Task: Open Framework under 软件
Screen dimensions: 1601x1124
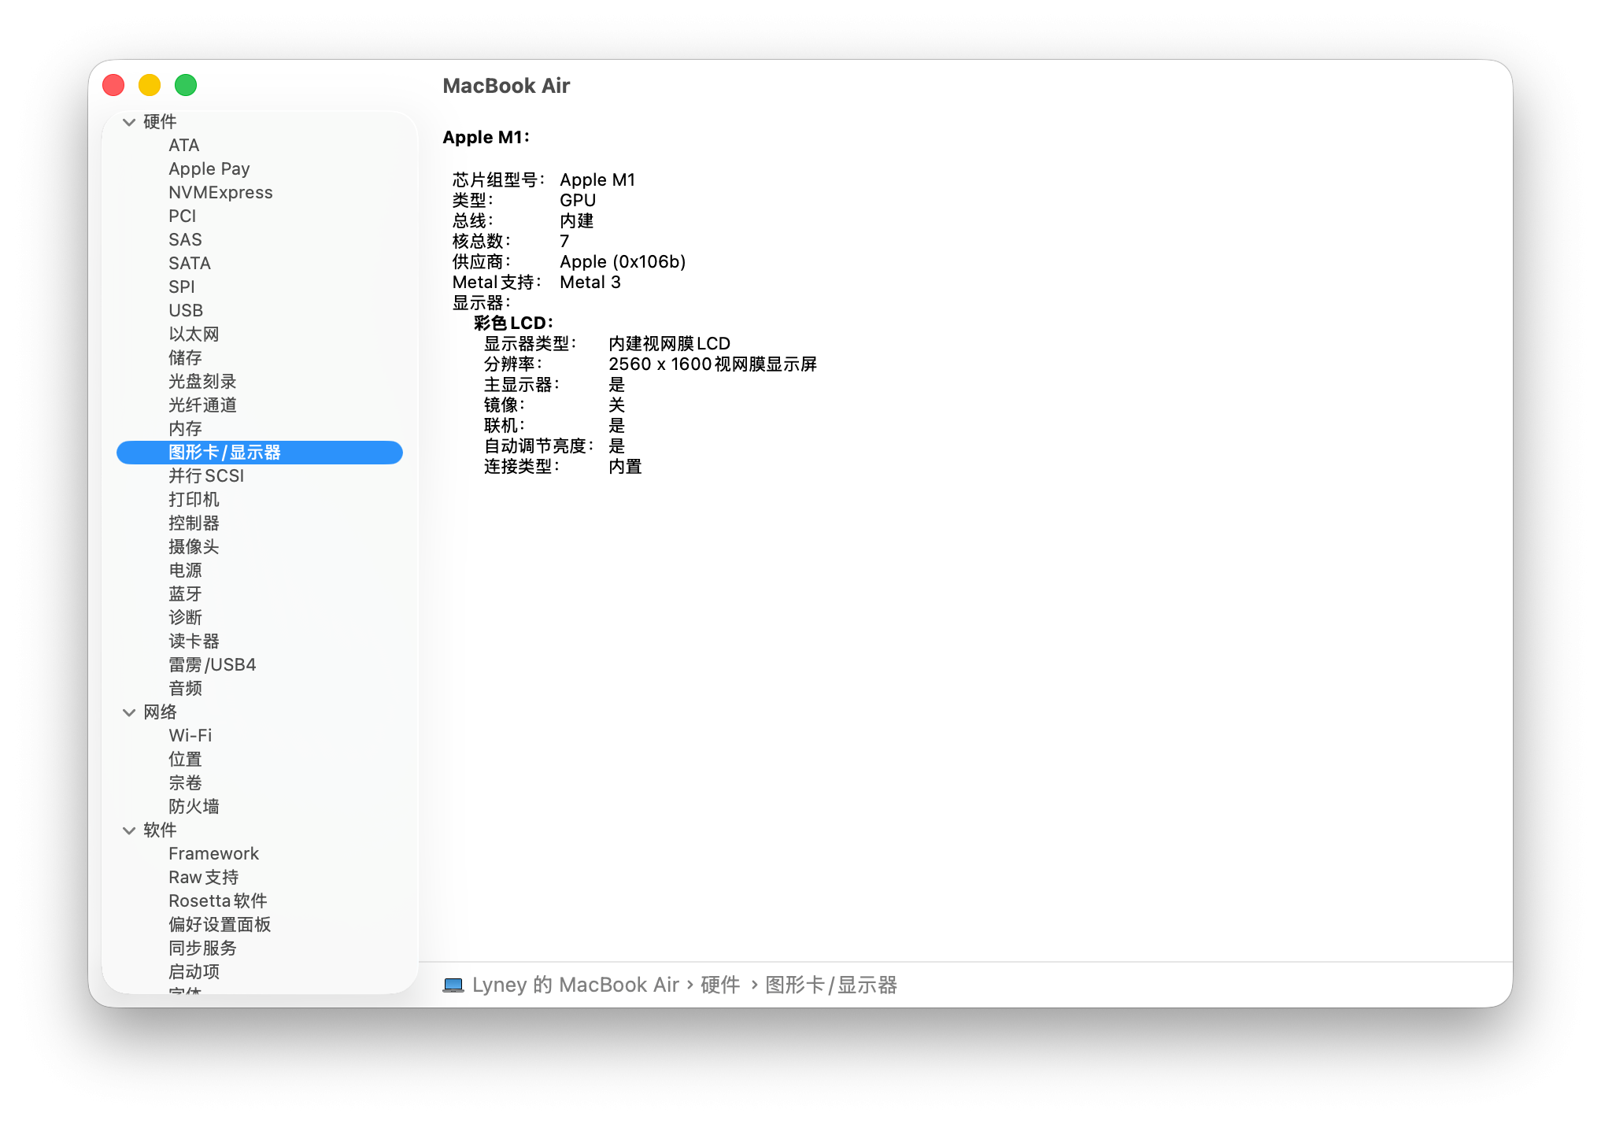Action: pyautogui.click(x=213, y=854)
